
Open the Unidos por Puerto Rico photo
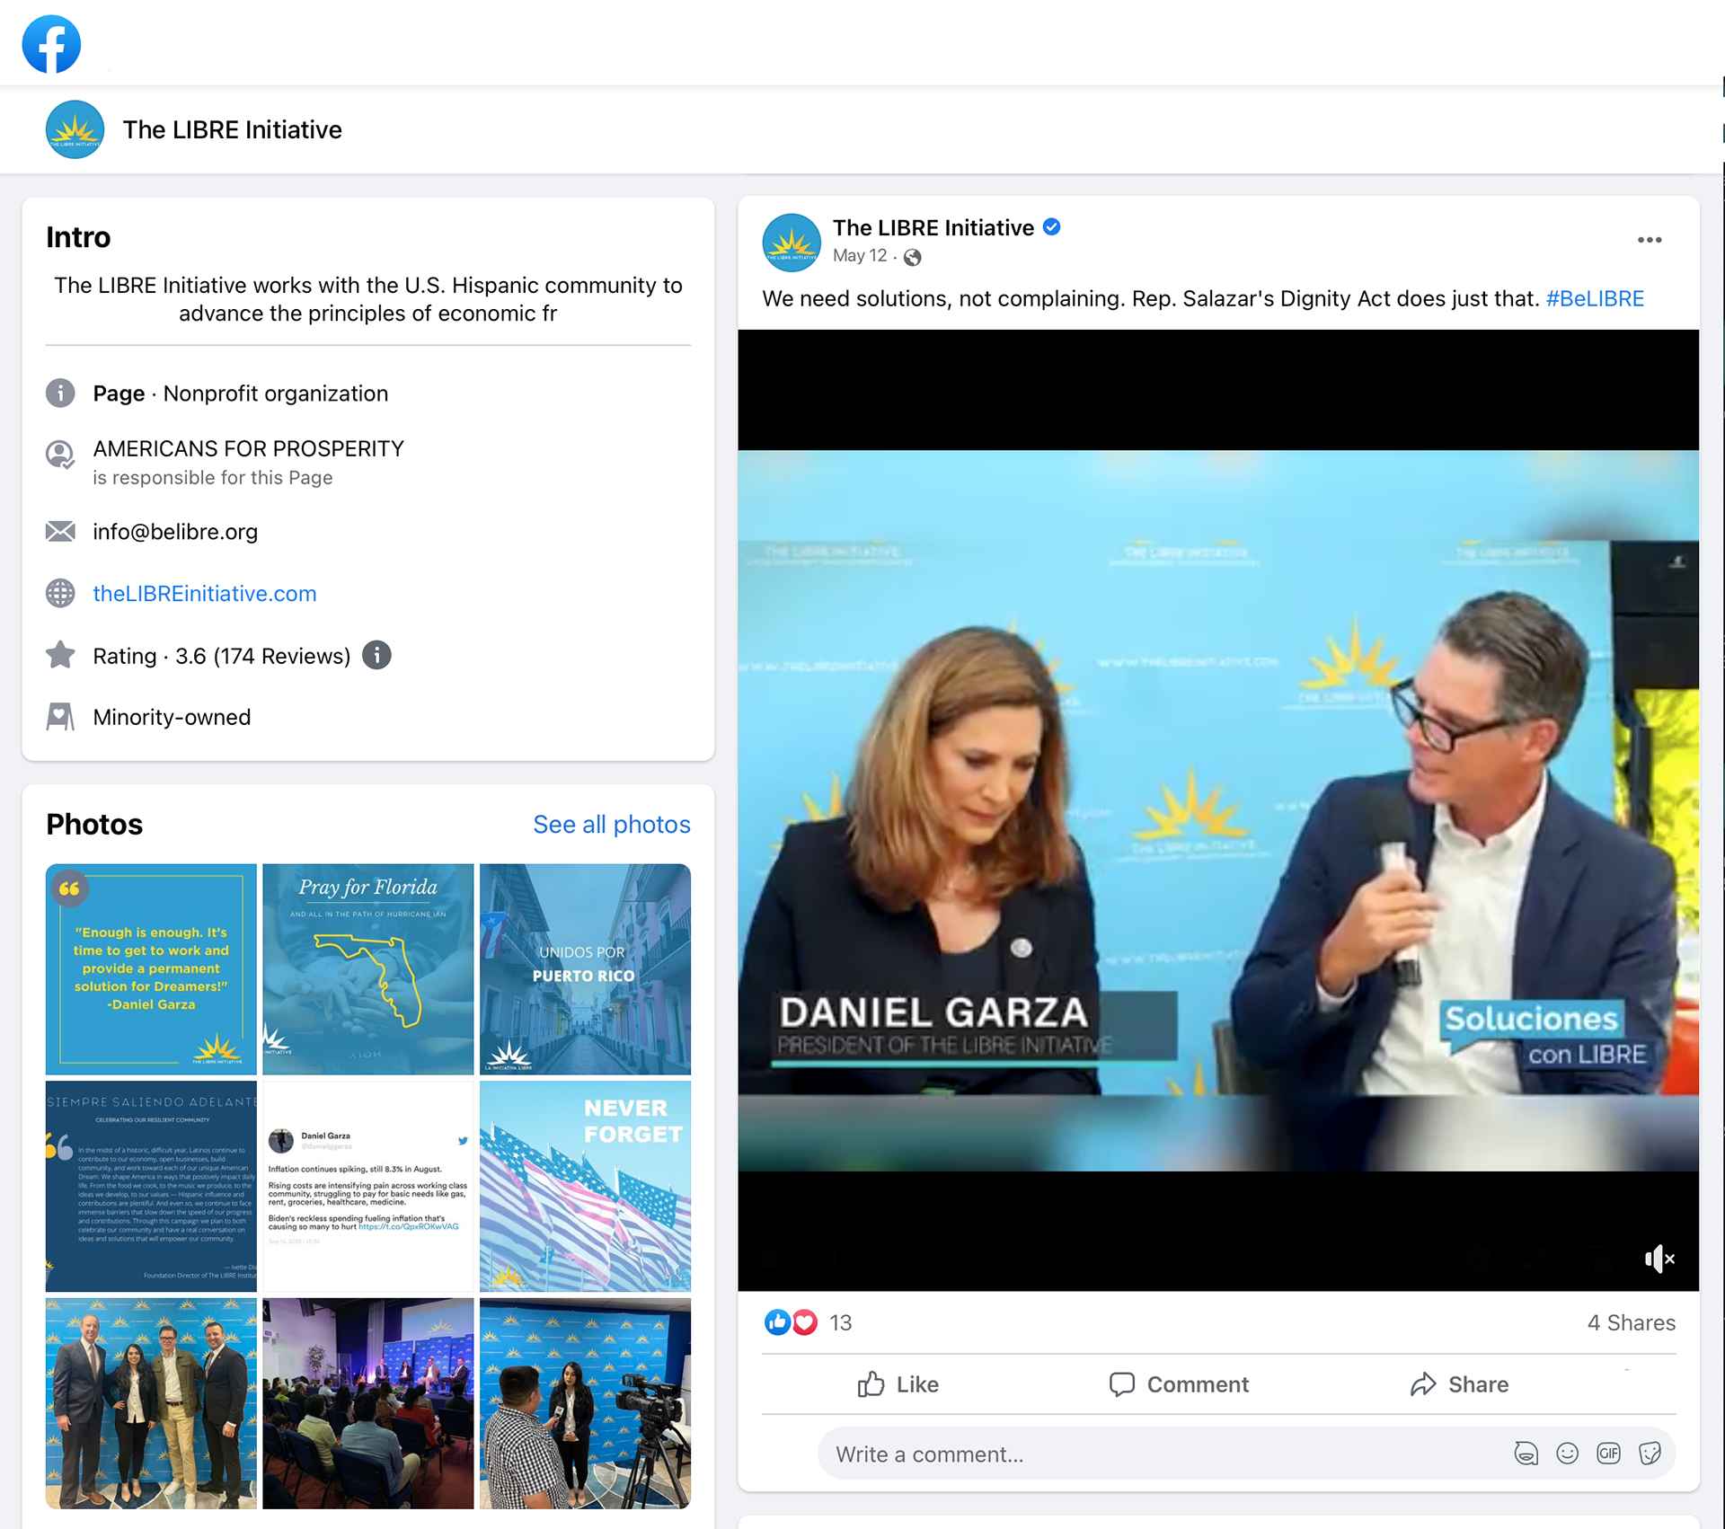pos(585,968)
